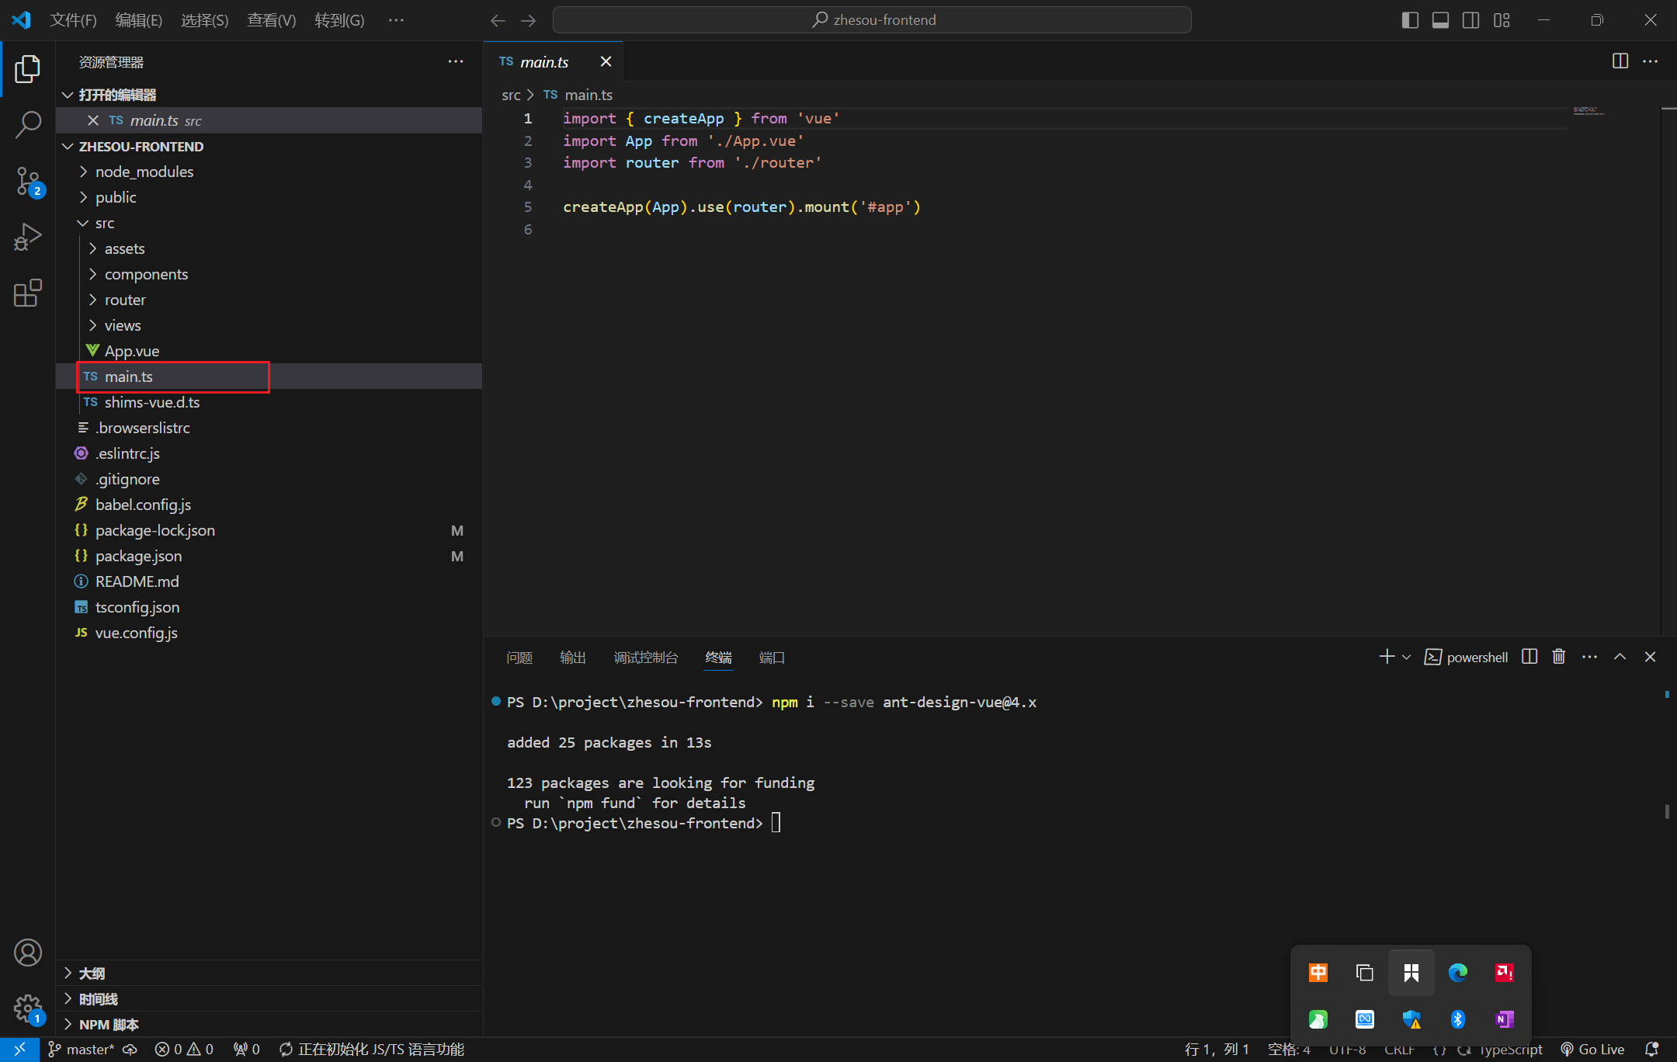Switch to the Output panel tab
Screen dimensions: 1677x1062
(573, 658)
